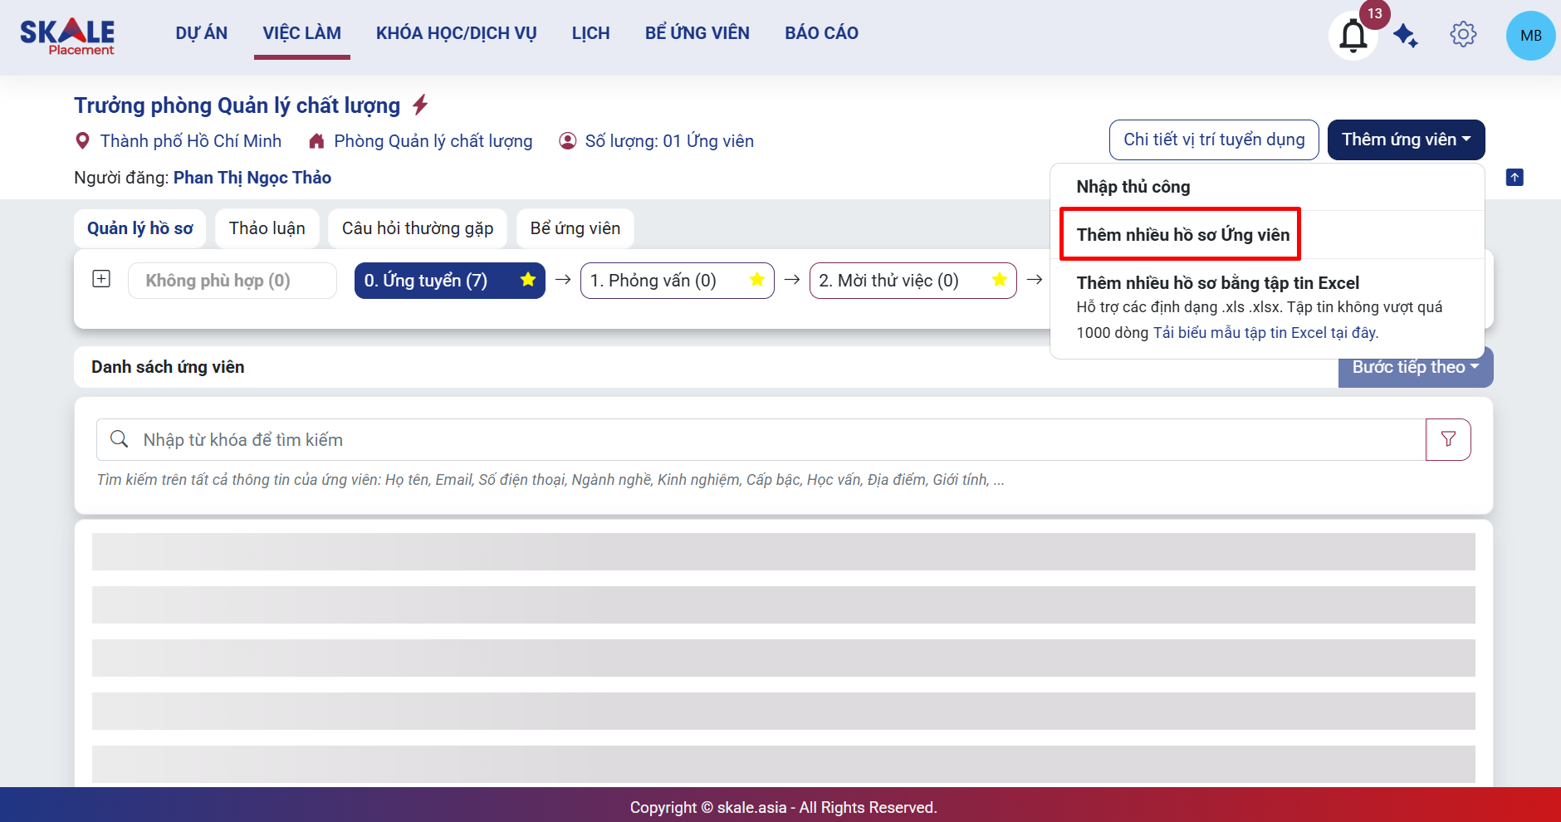Toggle star on Mời thử việc stage
Image resolution: width=1561 pixels, height=822 pixels.
point(999,280)
